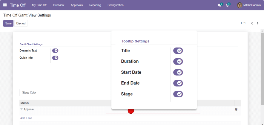Open the apps grid menu icon
Screen dimensions: 264x125
pos(5,5)
